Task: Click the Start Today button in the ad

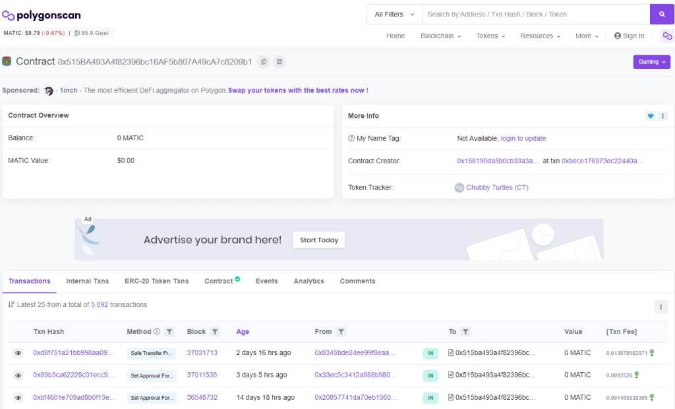Action: point(318,240)
